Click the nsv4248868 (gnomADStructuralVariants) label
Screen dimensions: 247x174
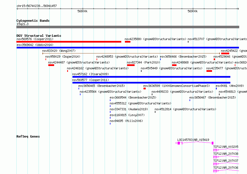coord(203,62)
